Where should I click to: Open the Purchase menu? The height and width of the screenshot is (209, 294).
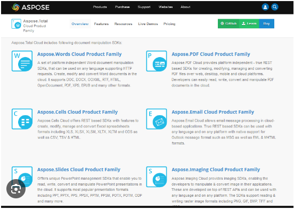pyautogui.click(x=123, y=7)
